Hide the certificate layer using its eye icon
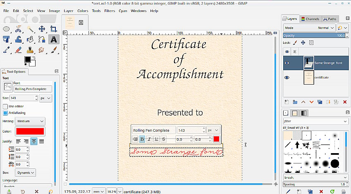 pos(287,78)
